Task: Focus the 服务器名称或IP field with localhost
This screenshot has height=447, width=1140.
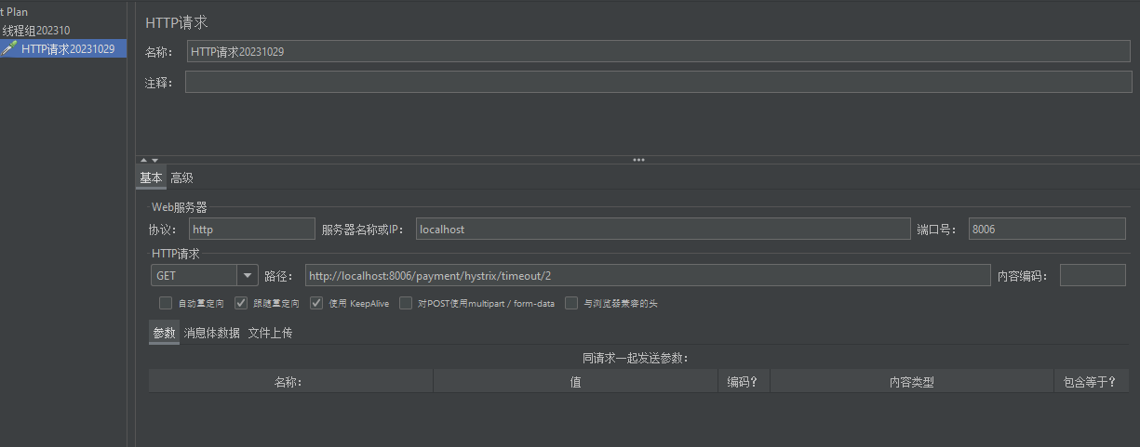Action: pos(662,229)
